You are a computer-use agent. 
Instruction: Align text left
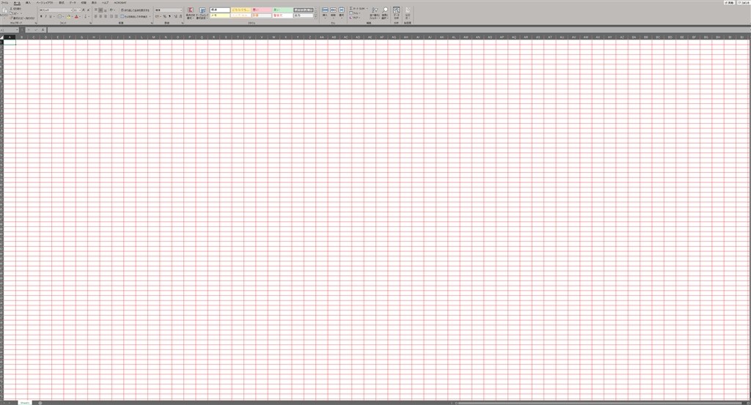[96, 16]
